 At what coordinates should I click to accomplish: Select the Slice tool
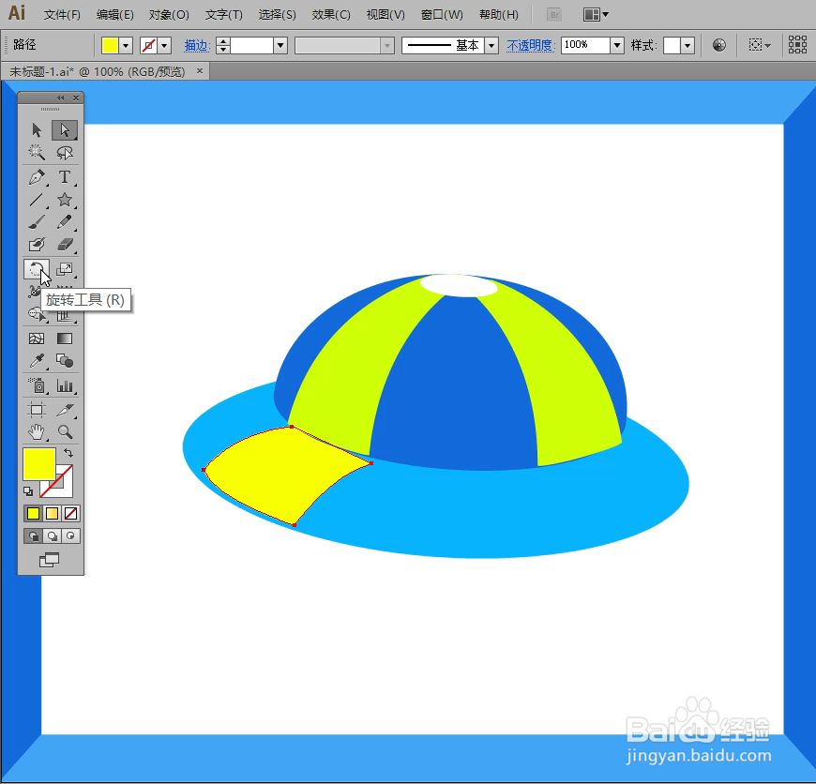(x=65, y=410)
